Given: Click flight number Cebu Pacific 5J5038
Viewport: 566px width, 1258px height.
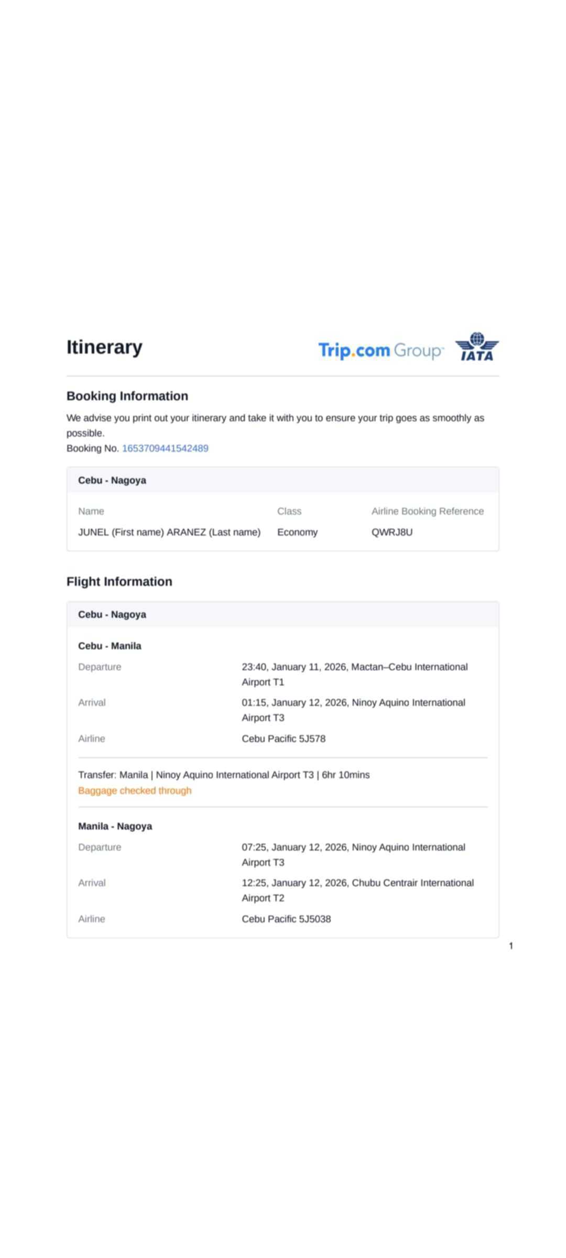Looking at the screenshot, I should tap(286, 919).
